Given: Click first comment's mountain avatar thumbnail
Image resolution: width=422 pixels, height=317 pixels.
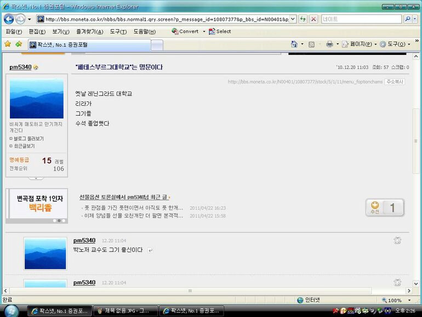Looking at the screenshot, I should 45,253.
